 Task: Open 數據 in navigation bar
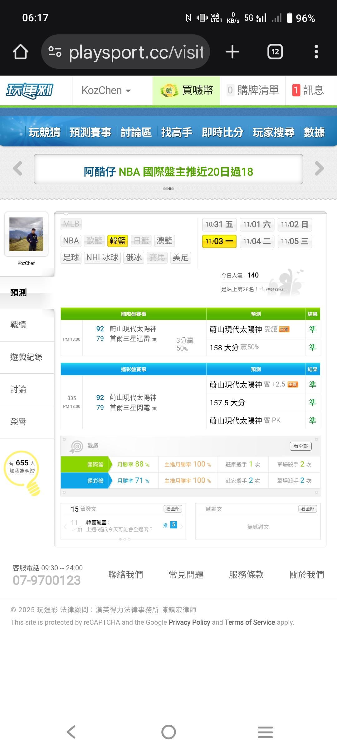point(314,132)
